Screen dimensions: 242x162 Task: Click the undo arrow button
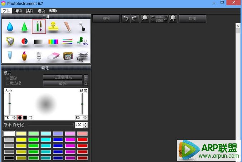[126, 19]
